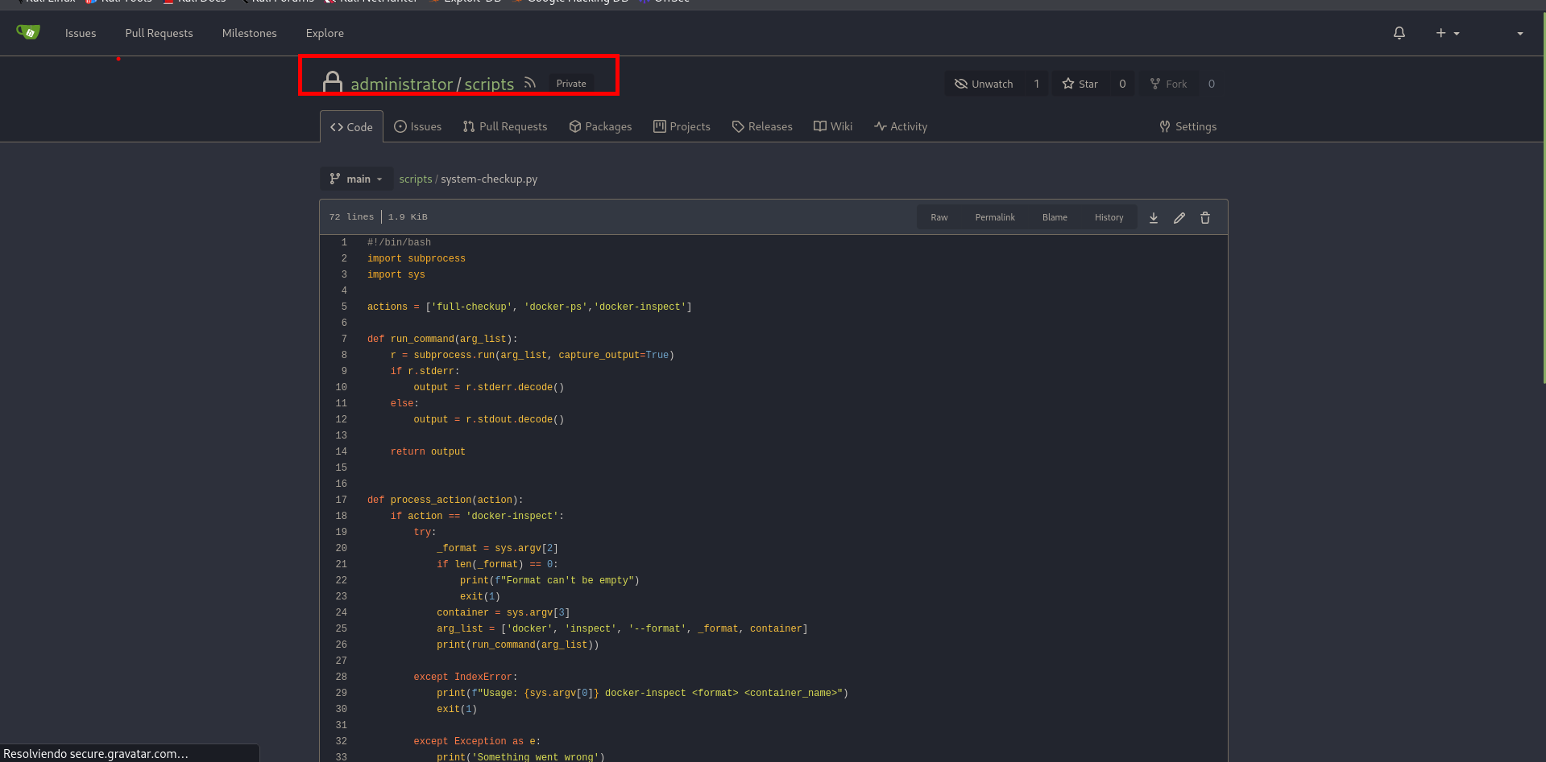The width and height of the screenshot is (1546, 762).
Task: Click the RSS feed icon beside scripts
Action: point(529,83)
